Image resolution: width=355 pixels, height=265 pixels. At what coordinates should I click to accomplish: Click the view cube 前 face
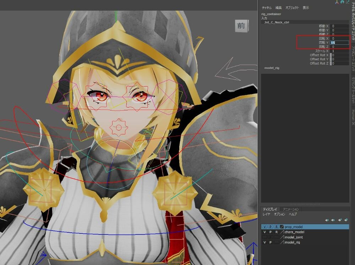coord(241,26)
